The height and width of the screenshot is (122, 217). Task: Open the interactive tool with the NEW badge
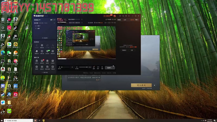click(x=47, y=52)
